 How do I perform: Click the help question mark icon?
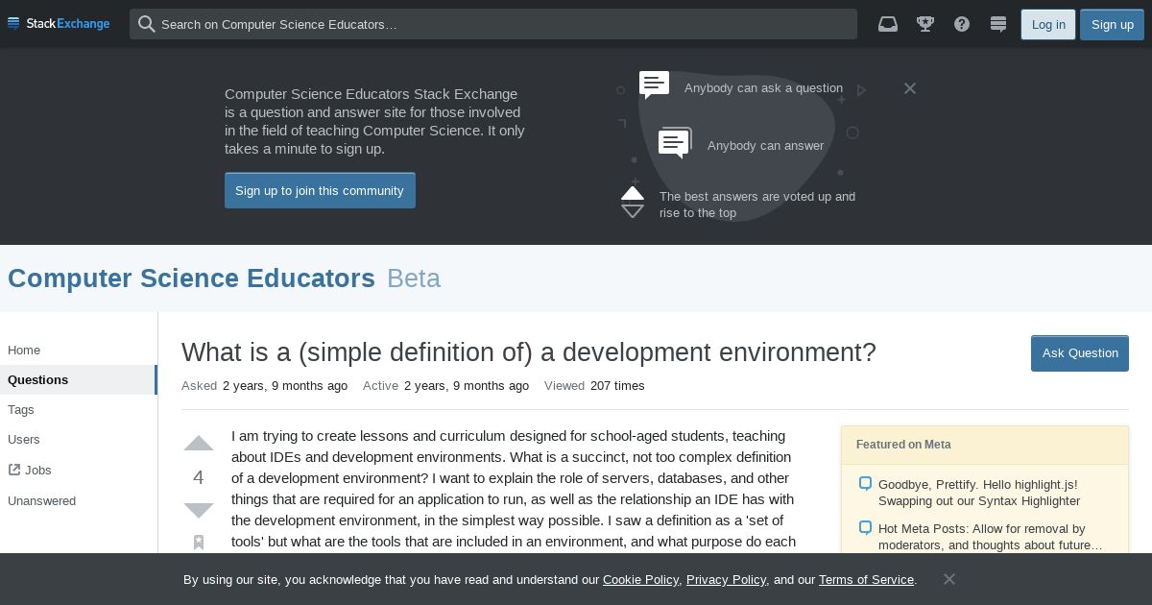[x=962, y=24]
